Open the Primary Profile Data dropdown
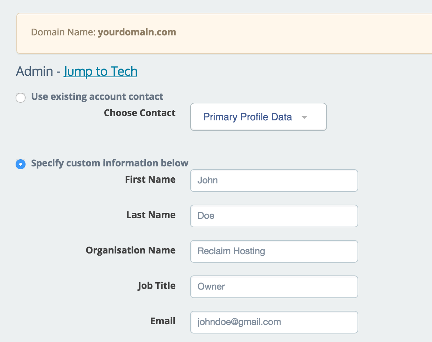432x342 pixels. (259, 117)
